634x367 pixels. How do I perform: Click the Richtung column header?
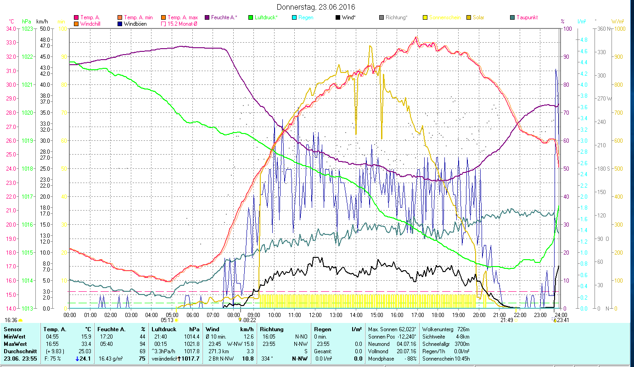click(x=272, y=329)
